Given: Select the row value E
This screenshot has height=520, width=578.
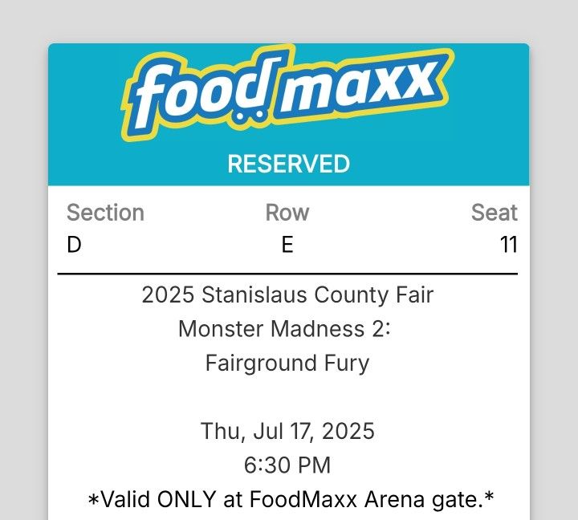Looking at the screenshot, I should (287, 245).
